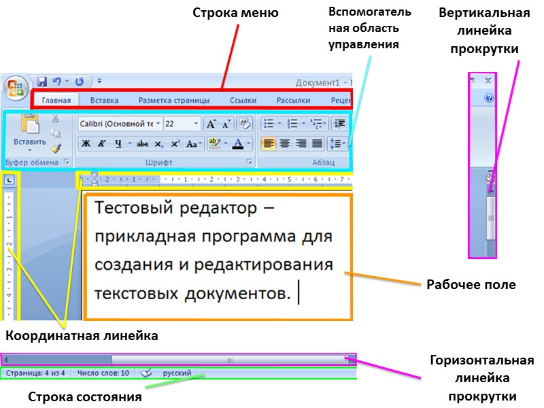Open the undo history dropdown arrow
The height and width of the screenshot is (408, 544).
(67, 82)
